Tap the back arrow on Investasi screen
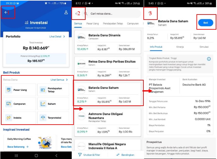Screen dimensions: 217x159 click(x=6, y=12)
